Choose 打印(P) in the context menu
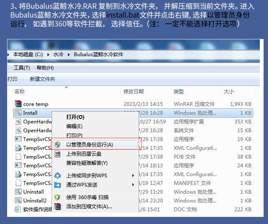Image resolution: width=268 pixels, height=224 pixels. (74, 135)
